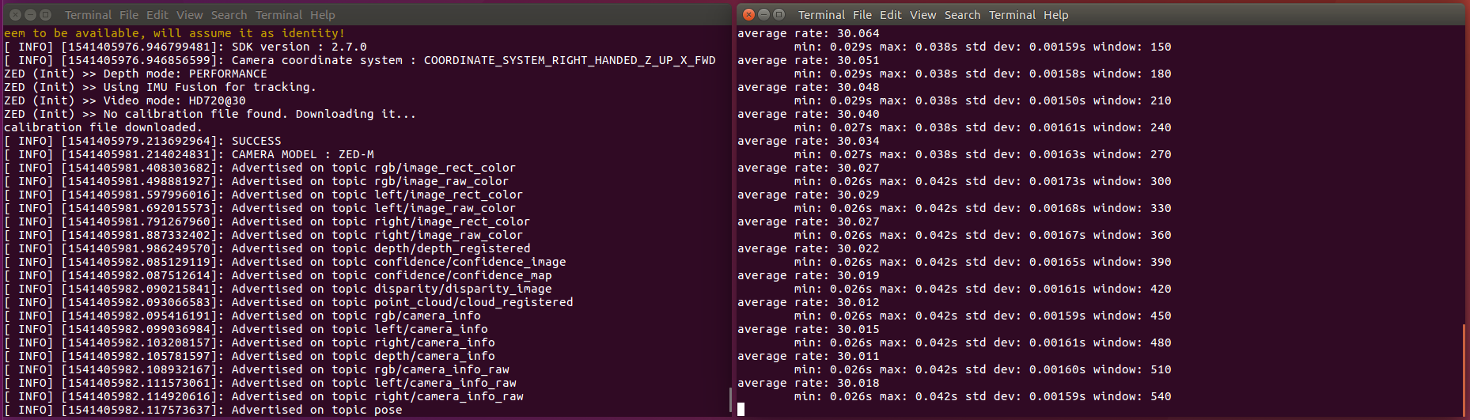Open Search menu in right terminal window

[x=962, y=15]
